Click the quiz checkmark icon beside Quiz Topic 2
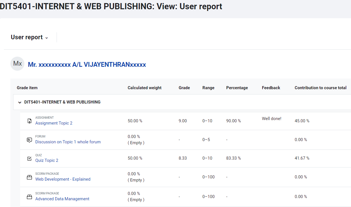Image resolution: width=351 pixels, height=207 pixels. pos(29,158)
